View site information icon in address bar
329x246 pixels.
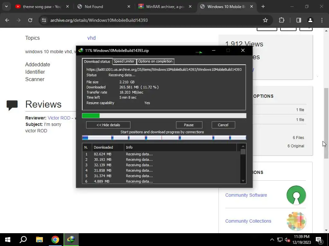(44, 20)
